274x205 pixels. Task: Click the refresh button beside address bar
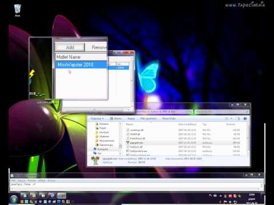click(191, 112)
